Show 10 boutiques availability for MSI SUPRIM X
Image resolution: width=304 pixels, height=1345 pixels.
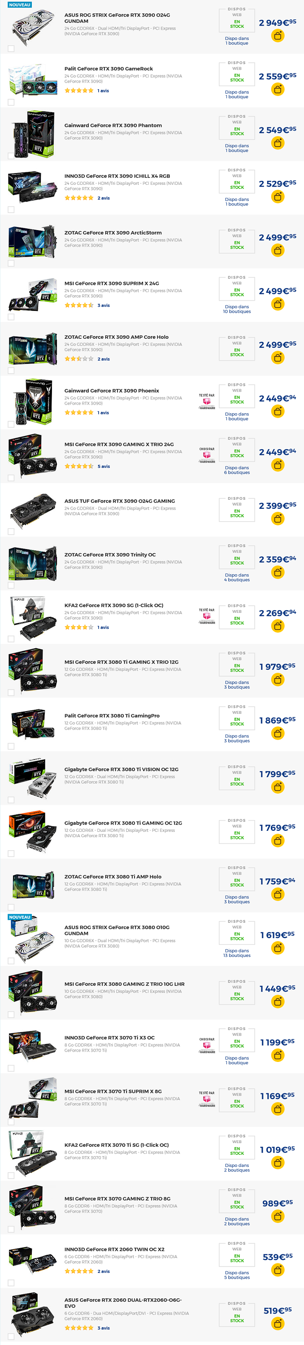pos(237,309)
